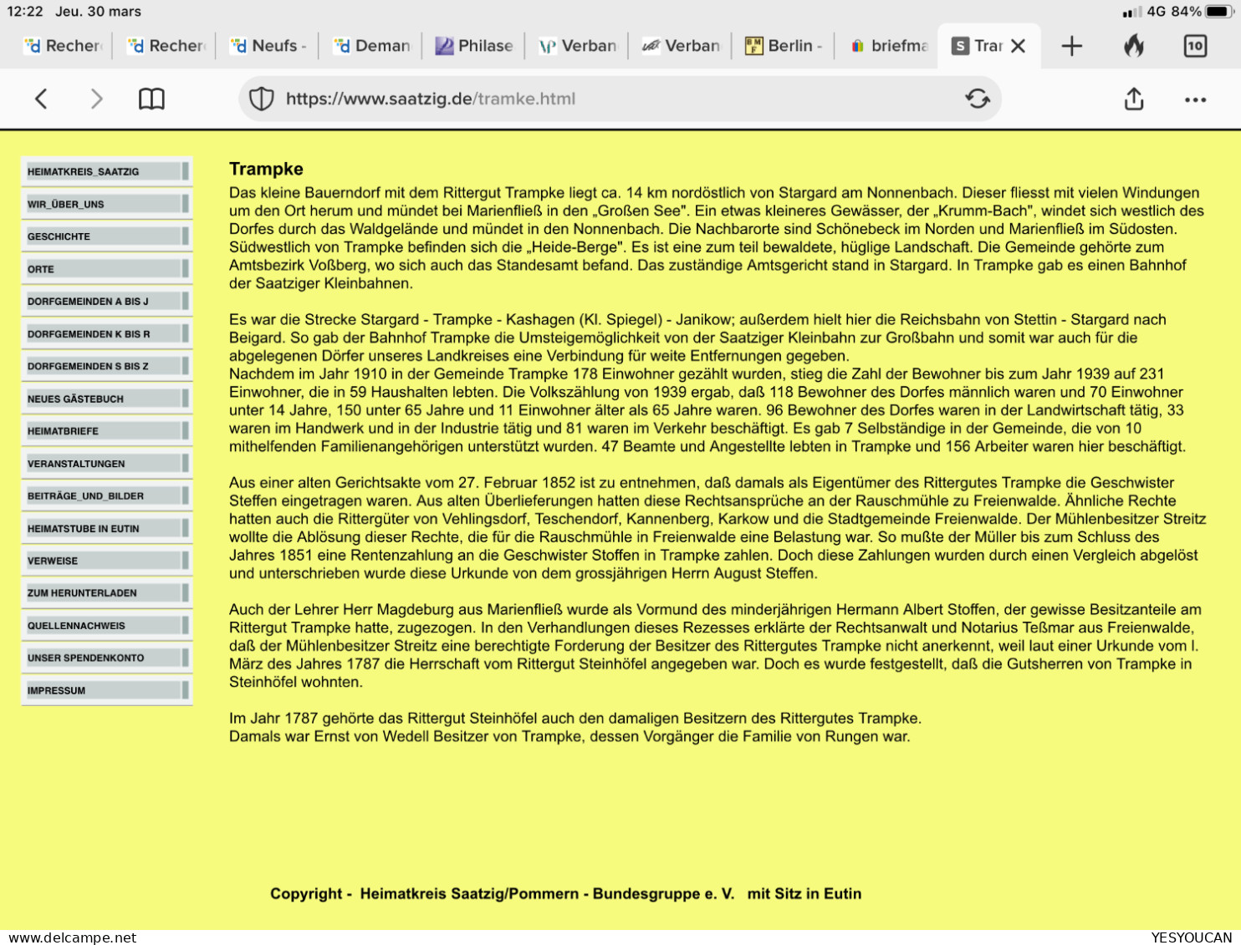Tap the flame clear-data icon
Viewport: 1241px width, 945px height.
pyautogui.click(x=1134, y=45)
